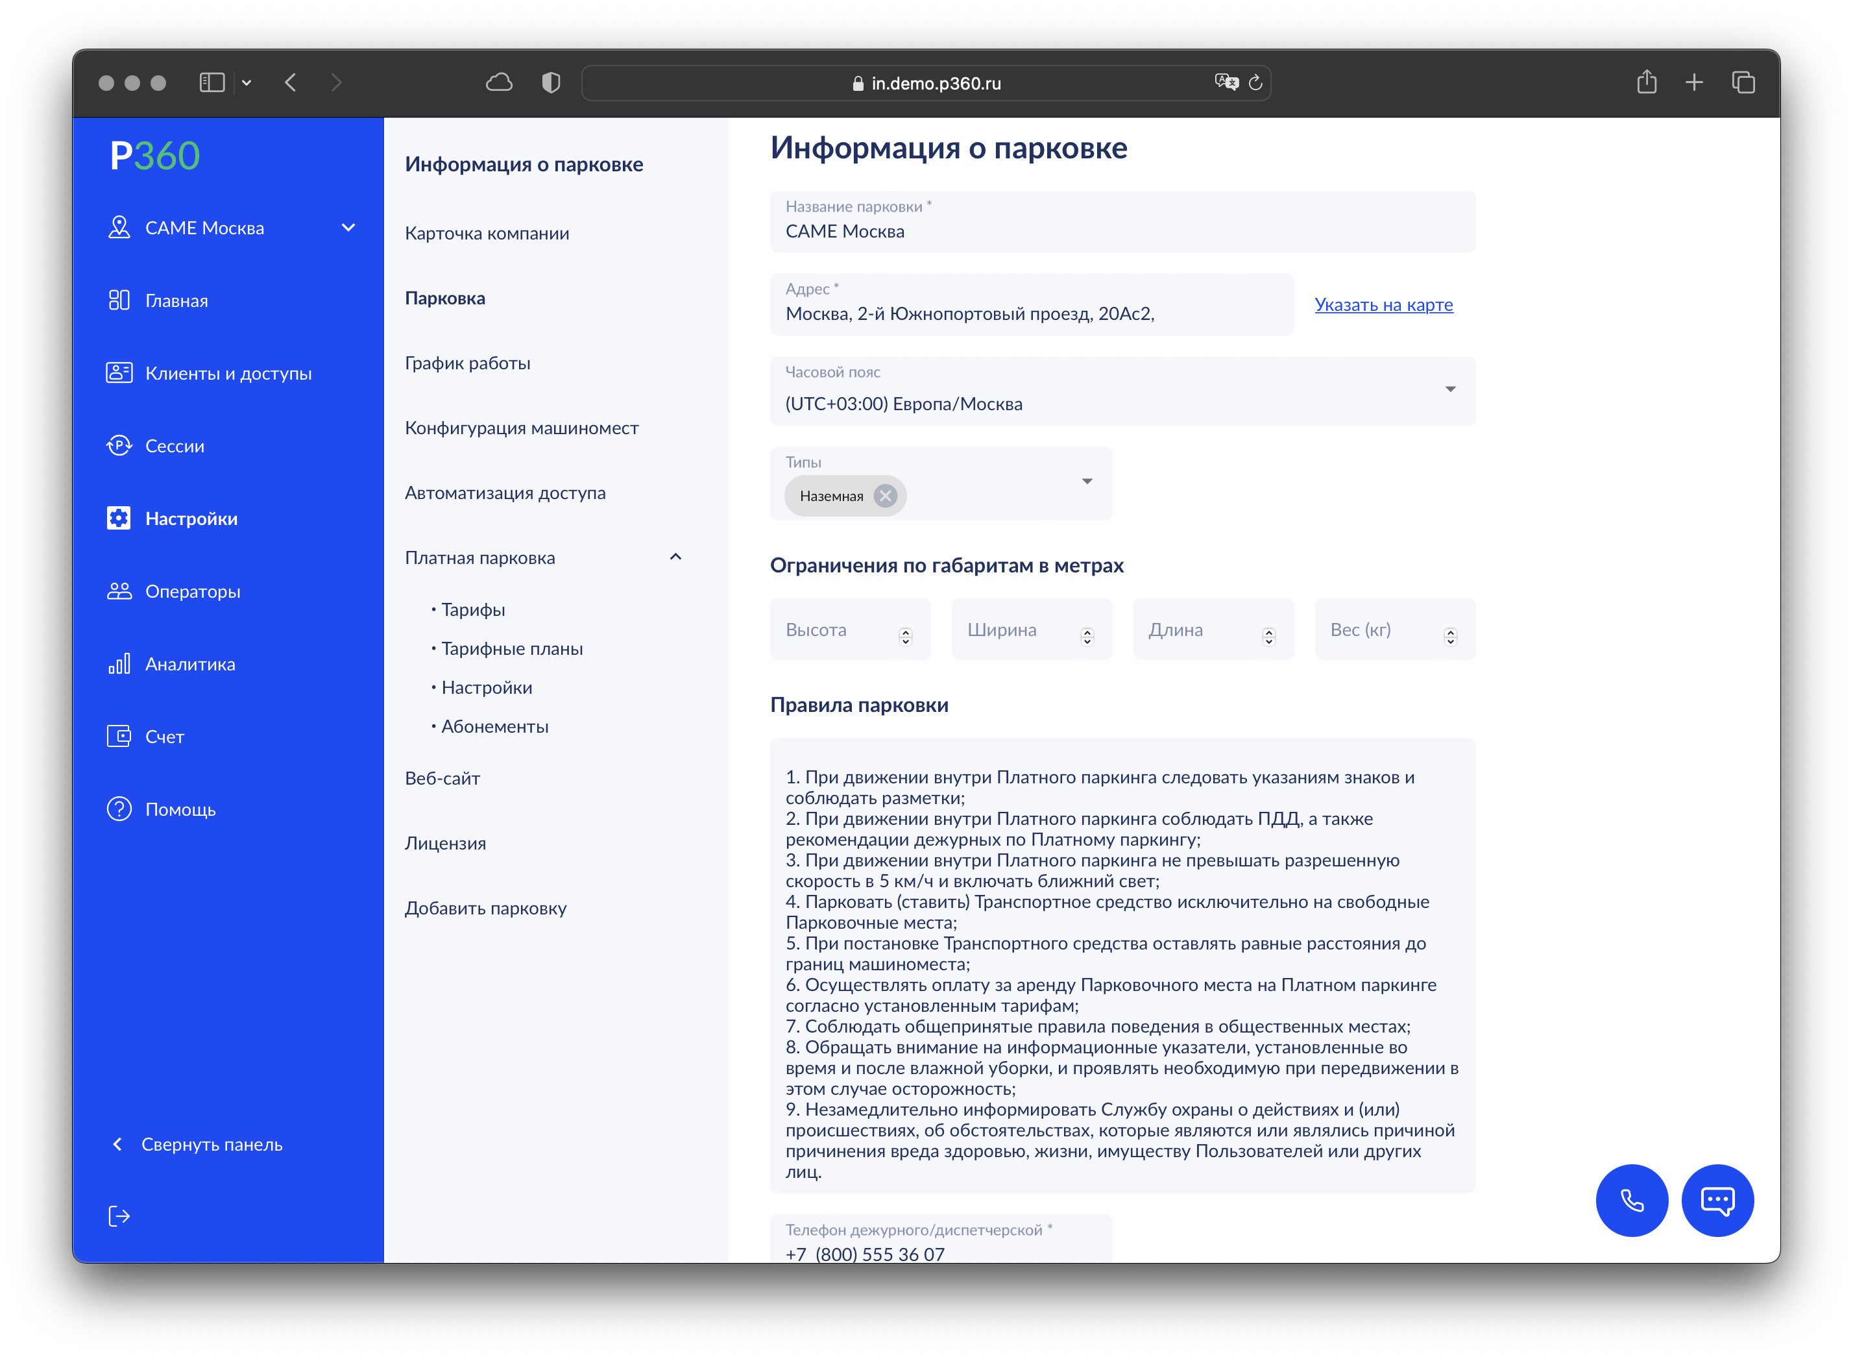Show tab overview icon
1853x1359 pixels.
[1743, 82]
